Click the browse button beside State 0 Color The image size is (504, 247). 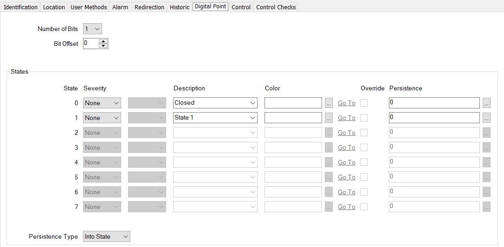[x=329, y=103]
